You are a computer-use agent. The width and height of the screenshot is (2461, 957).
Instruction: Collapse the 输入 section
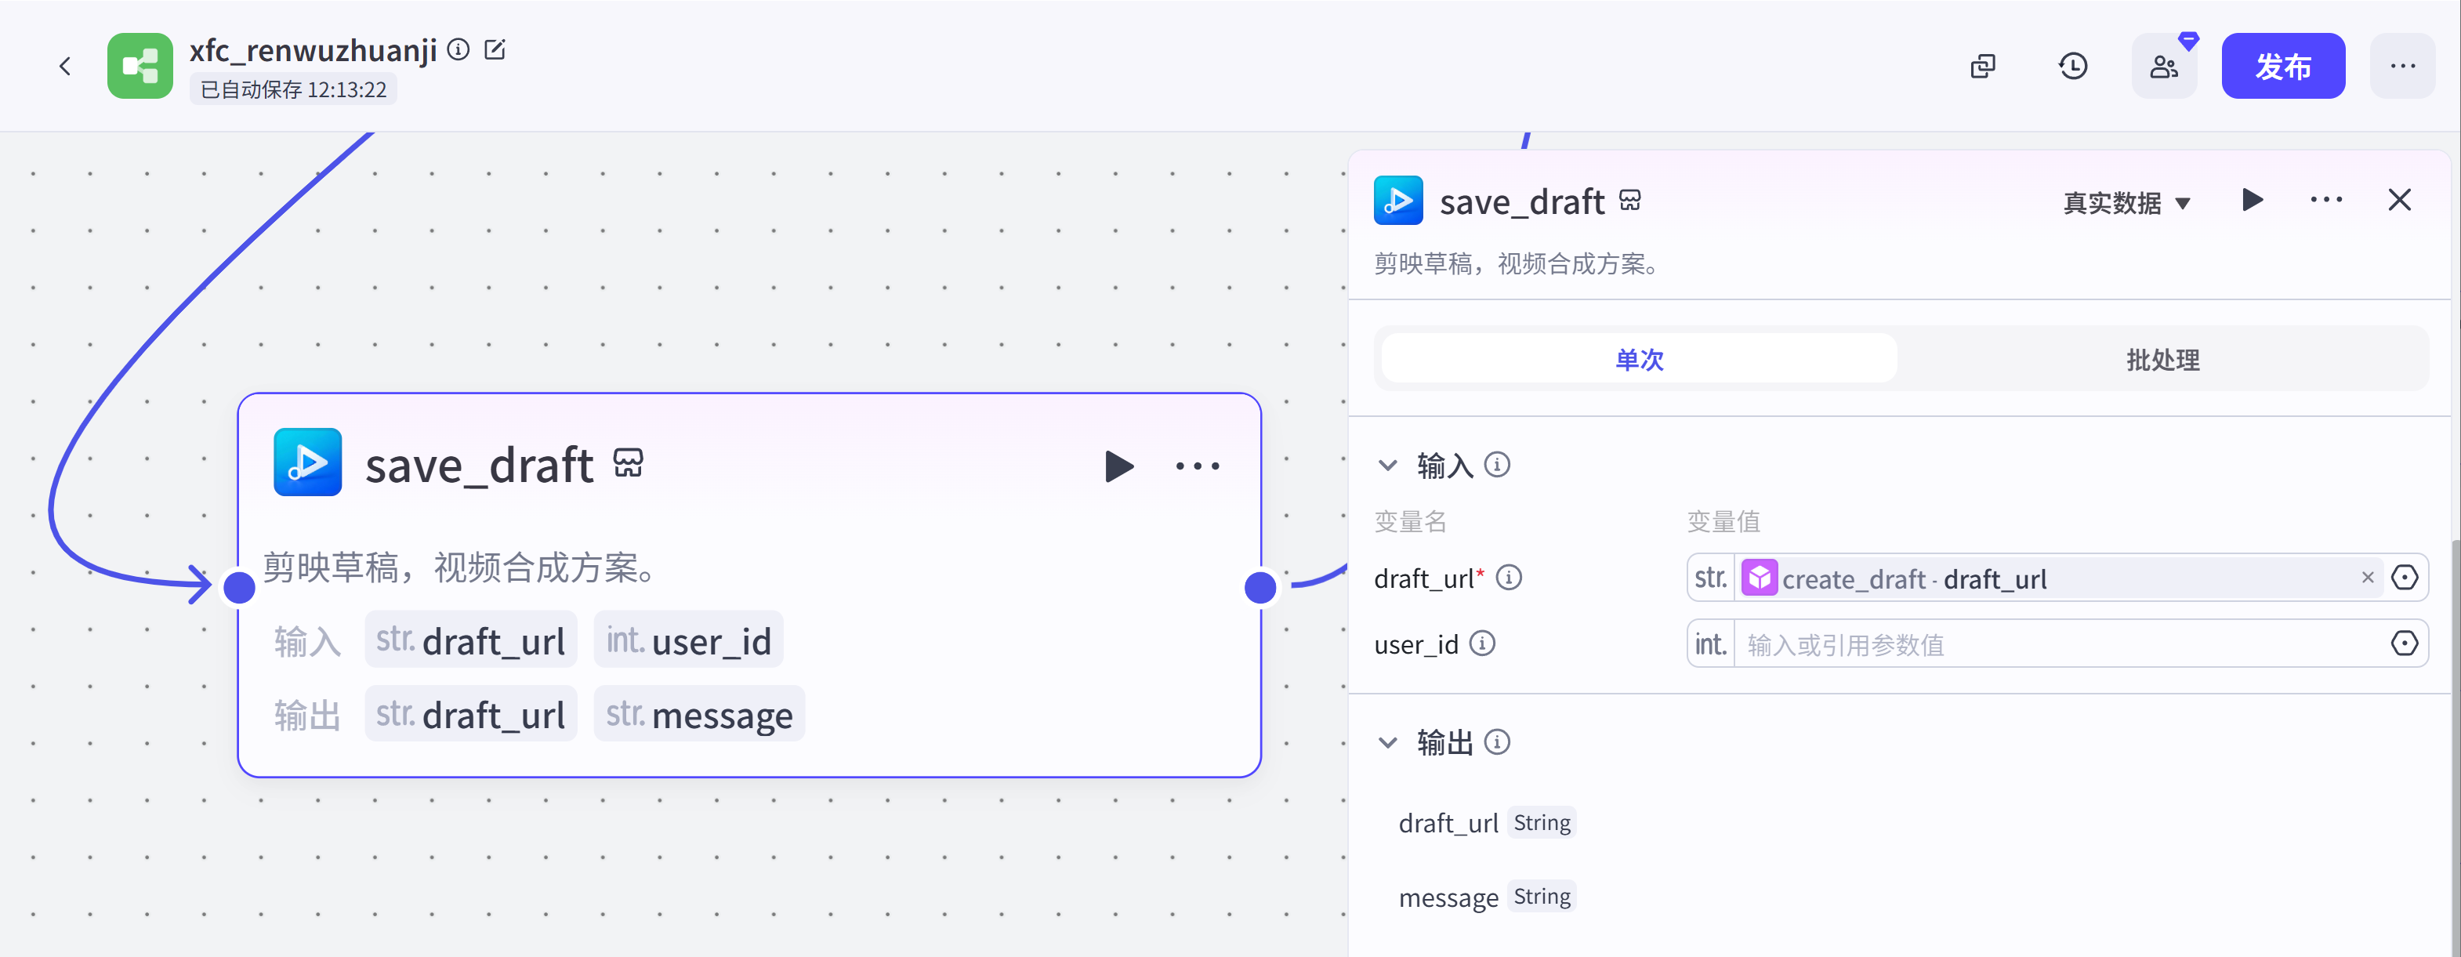pos(1387,465)
